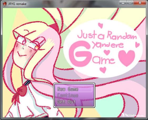Click the small heart atop the logo bubble

click(101, 25)
